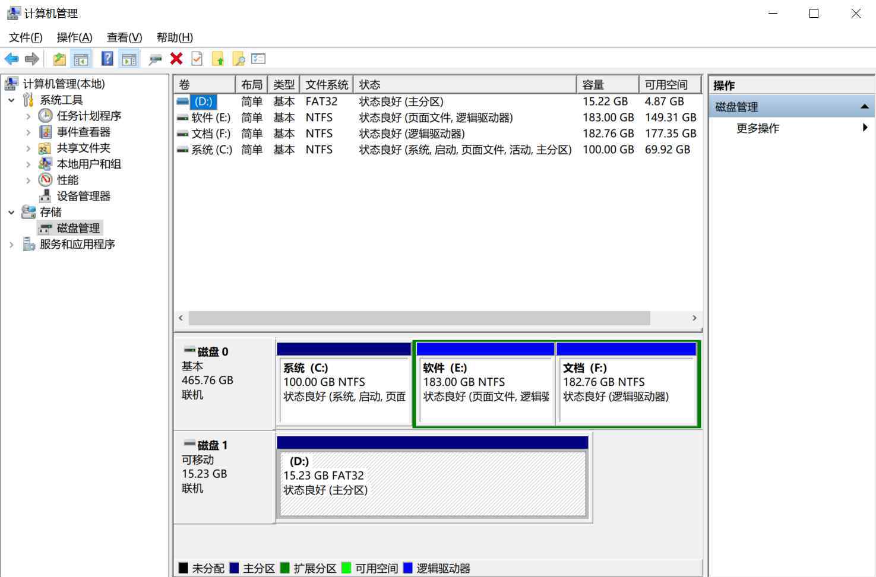Click 共享文件夹 icon in tree

tap(45, 148)
